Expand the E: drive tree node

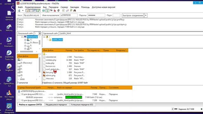25,46
